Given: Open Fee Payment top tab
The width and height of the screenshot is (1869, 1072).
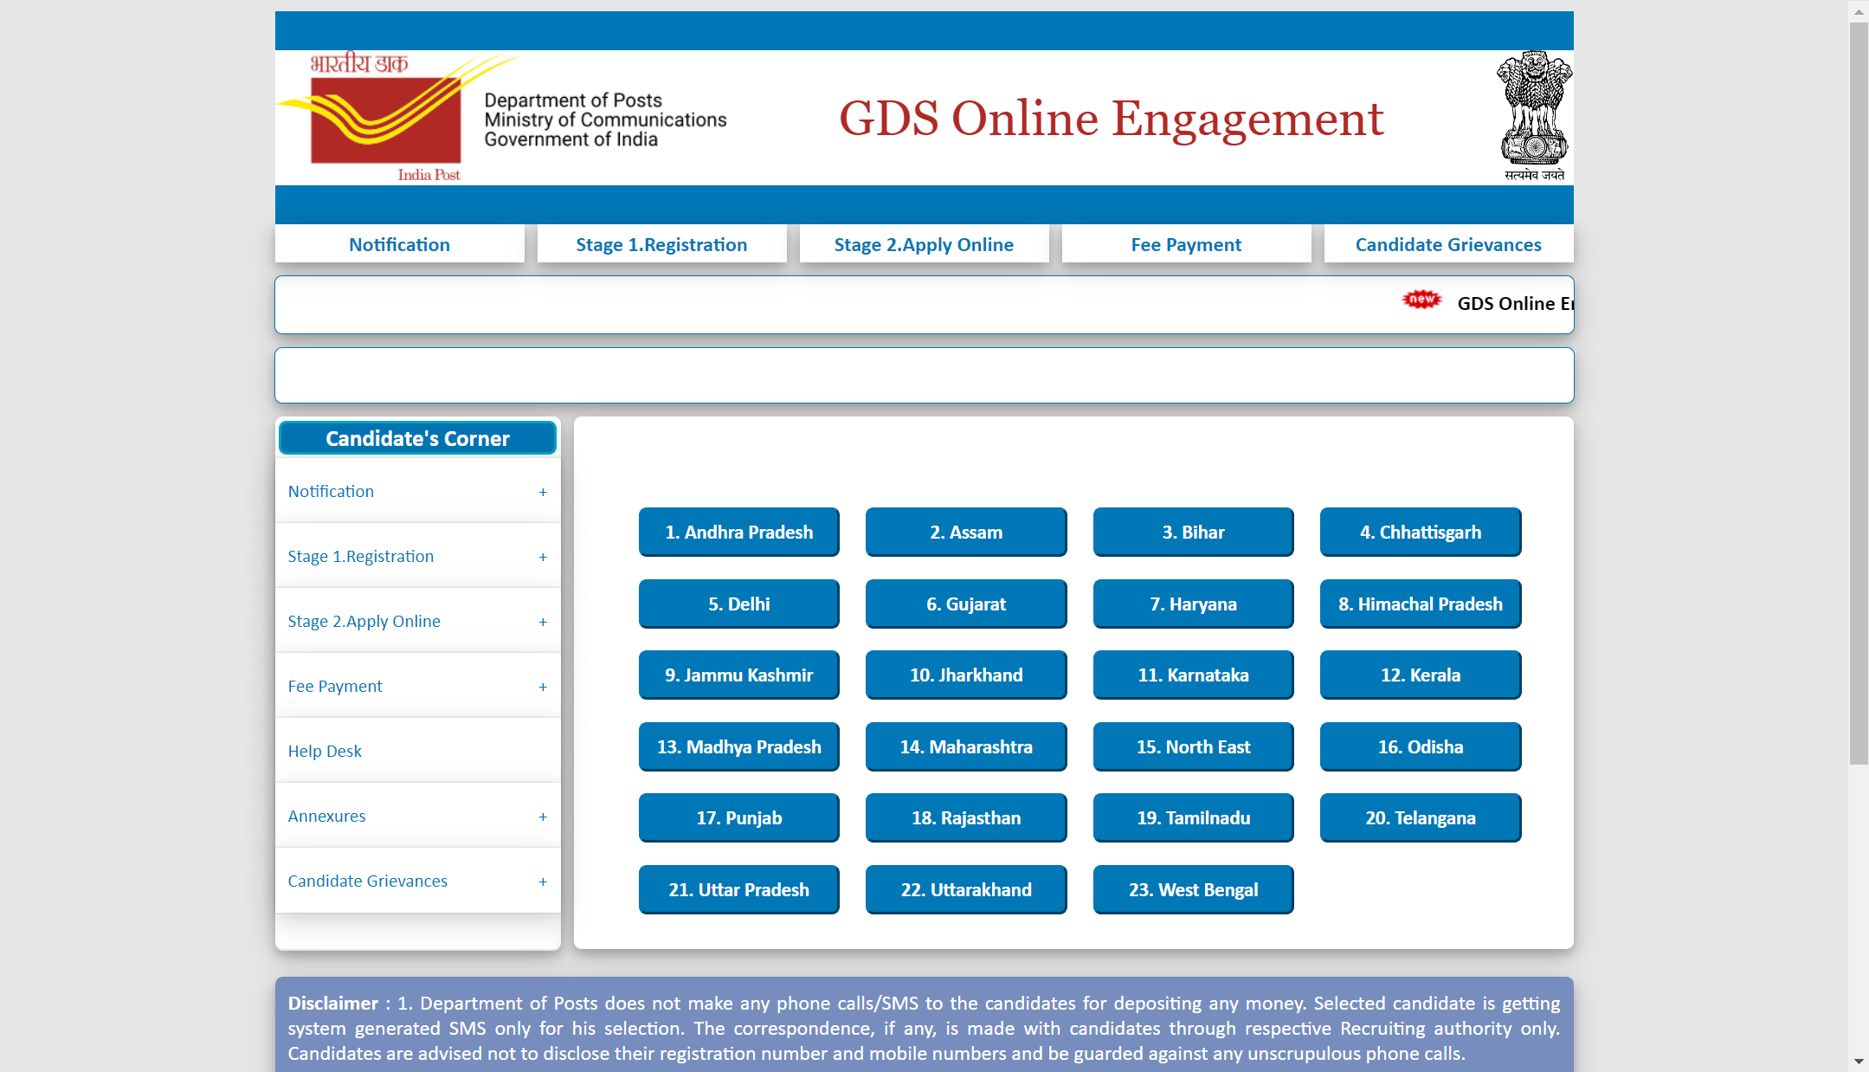Looking at the screenshot, I should [1186, 244].
